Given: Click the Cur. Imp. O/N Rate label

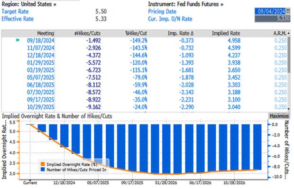Looking at the screenshot, I should (x=170, y=19).
